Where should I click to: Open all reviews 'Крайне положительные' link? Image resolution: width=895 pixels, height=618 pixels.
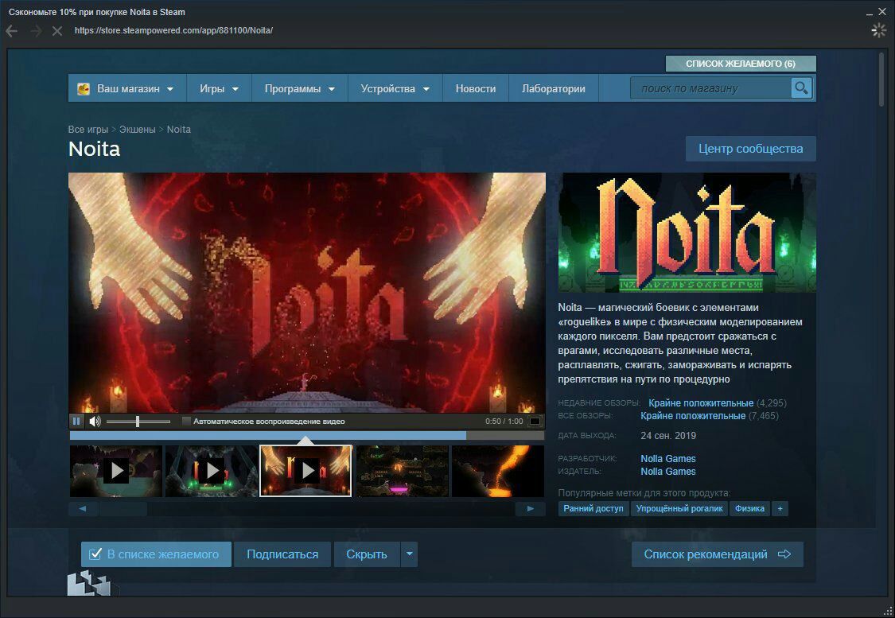click(x=693, y=416)
